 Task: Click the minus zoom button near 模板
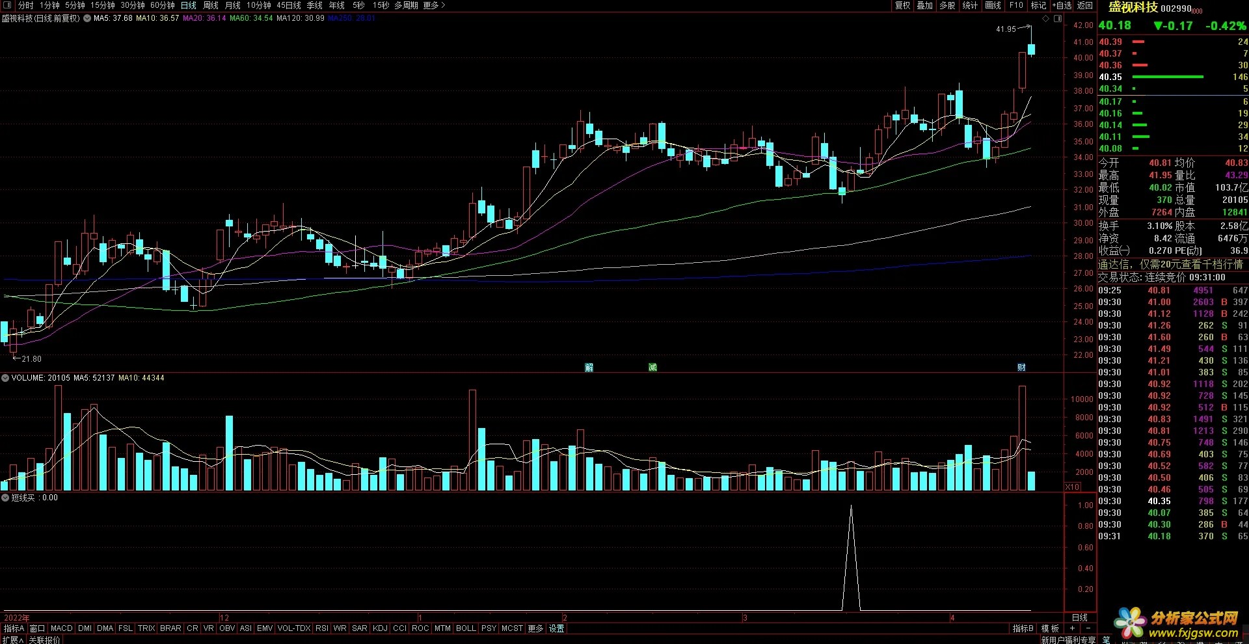[1087, 628]
